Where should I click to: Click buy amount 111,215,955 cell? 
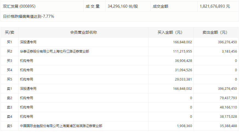181,51
